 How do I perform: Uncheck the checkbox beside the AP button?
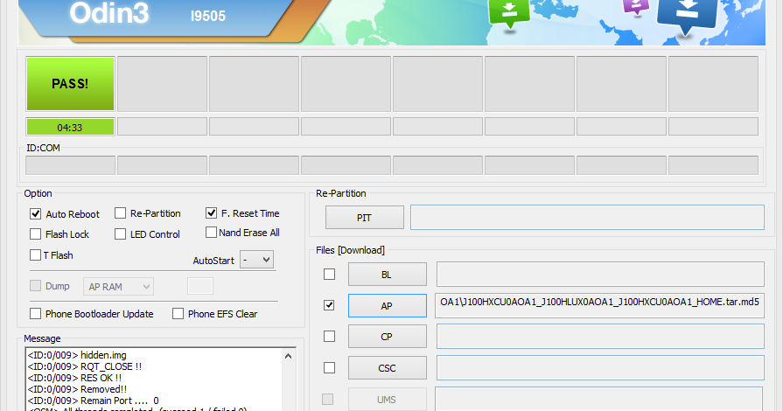point(329,305)
